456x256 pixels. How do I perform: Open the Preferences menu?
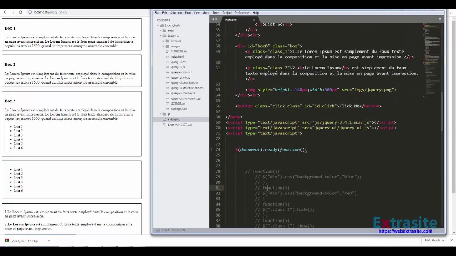click(x=242, y=13)
